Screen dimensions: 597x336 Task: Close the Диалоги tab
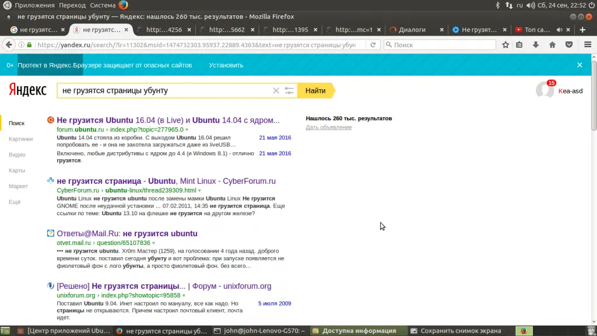(x=442, y=29)
